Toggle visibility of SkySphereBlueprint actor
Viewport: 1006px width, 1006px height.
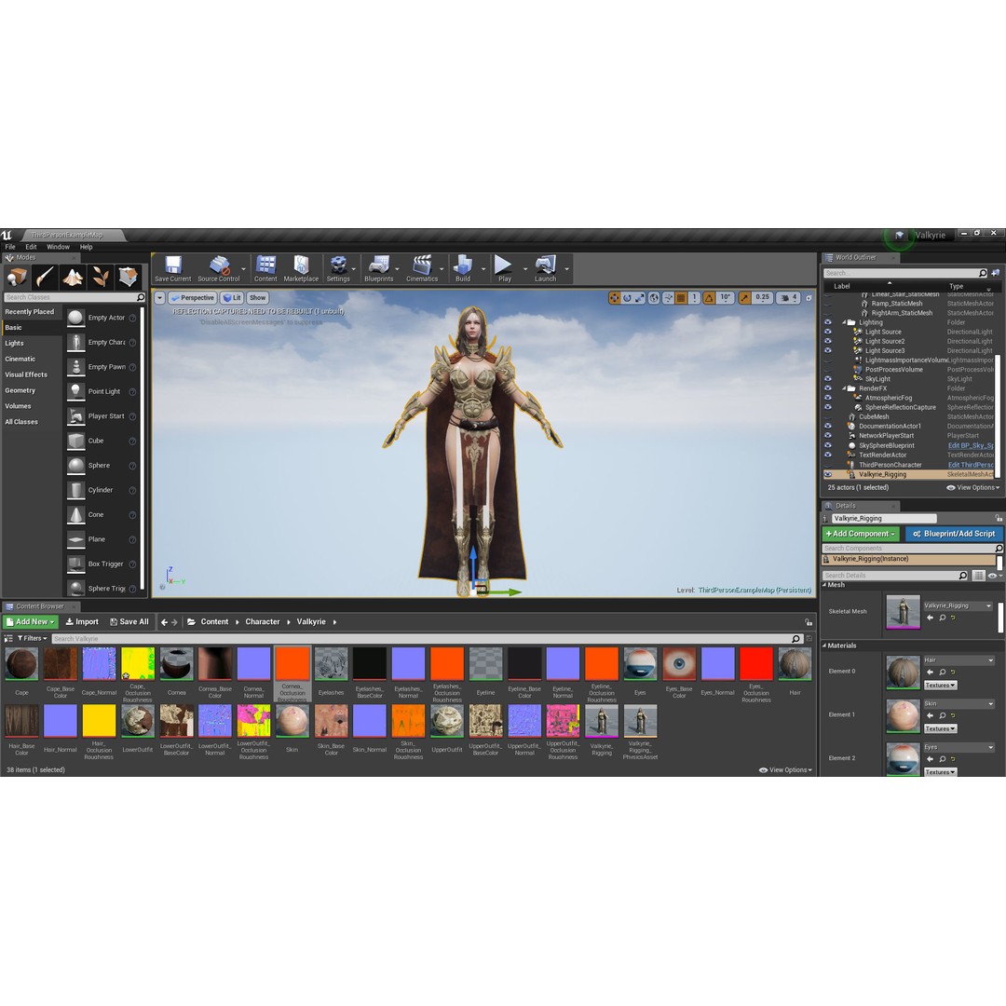(x=828, y=445)
